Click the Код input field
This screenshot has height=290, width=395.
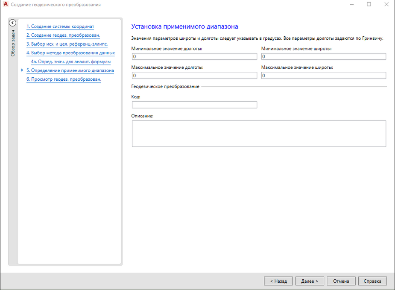tap(194, 105)
